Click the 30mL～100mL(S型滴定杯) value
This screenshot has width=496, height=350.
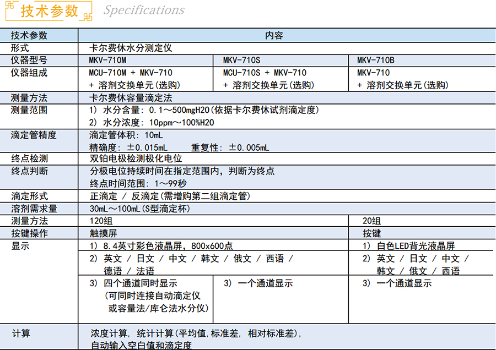[x=142, y=209]
